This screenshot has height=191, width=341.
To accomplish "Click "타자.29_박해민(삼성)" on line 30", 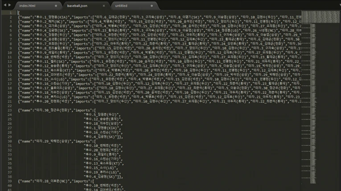I will (54, 141).
